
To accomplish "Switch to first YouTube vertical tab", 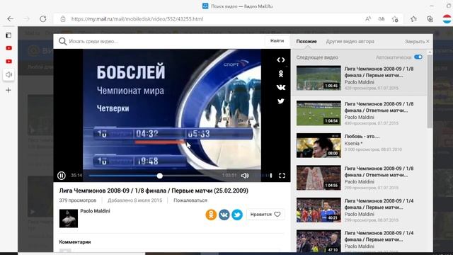I will (x=8, y=48).
